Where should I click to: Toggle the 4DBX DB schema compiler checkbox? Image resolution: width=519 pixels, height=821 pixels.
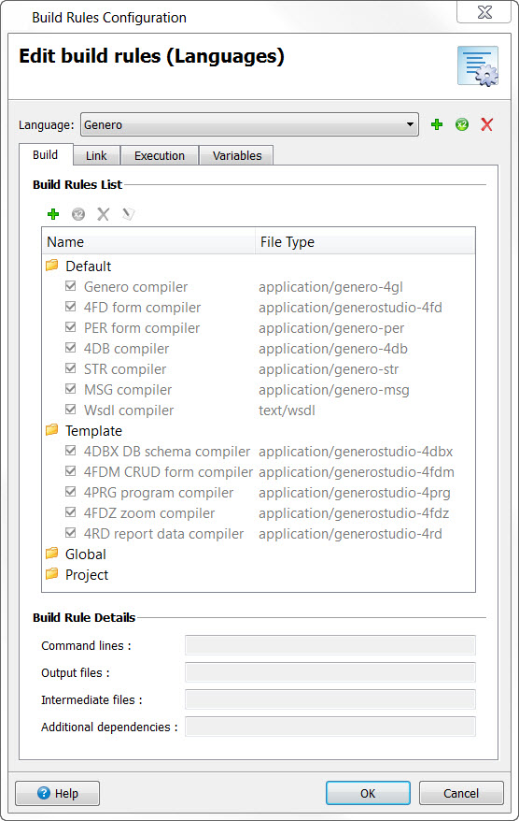tap(71, 451)
